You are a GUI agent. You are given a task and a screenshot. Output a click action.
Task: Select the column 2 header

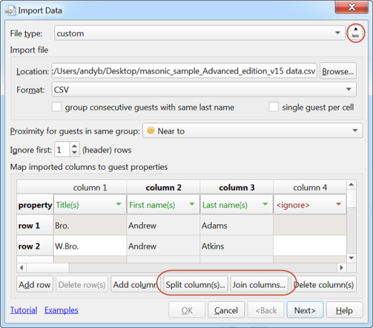[163, 187]
